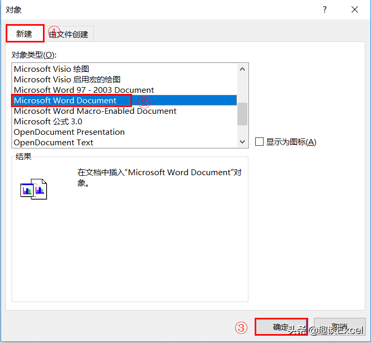
Task: Select OpenDocument Text entry
Action: click(x=125, y=142)
